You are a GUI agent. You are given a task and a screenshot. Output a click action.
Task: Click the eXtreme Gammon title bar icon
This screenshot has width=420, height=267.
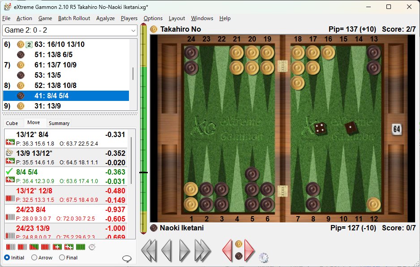(7, 7)
